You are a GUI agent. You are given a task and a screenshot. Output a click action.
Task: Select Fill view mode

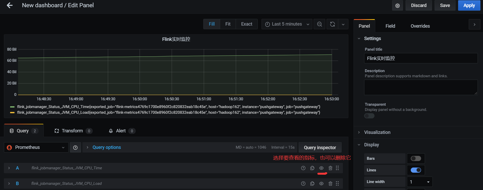[212, 24]
